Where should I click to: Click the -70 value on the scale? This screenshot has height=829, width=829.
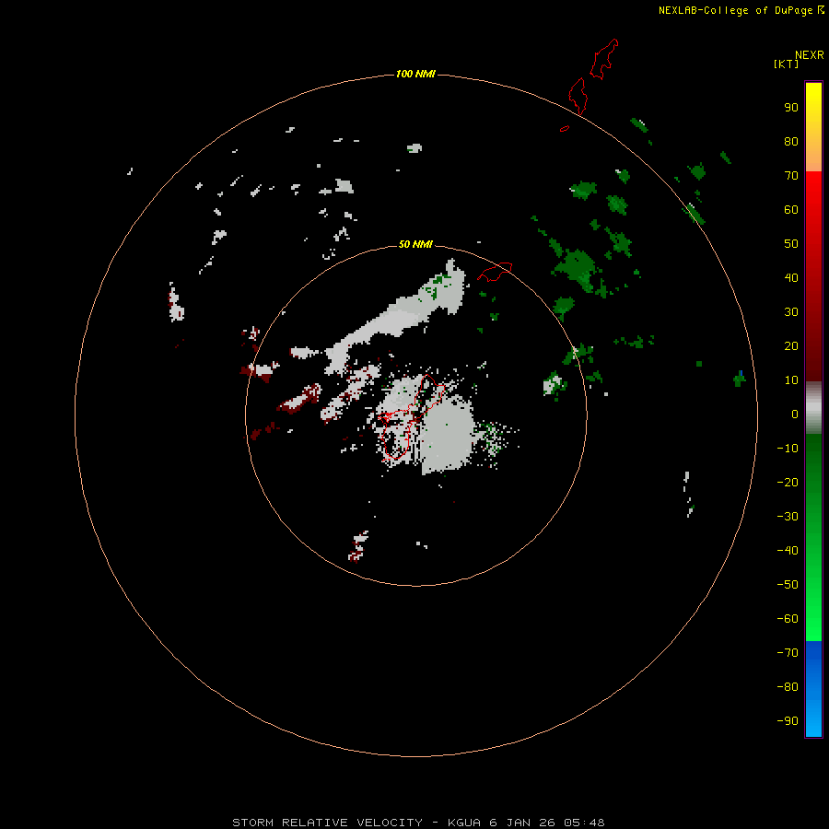(788, 653)
